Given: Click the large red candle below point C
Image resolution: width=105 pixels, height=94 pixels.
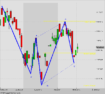Looking at the screenshot, I should pos(72,42).
